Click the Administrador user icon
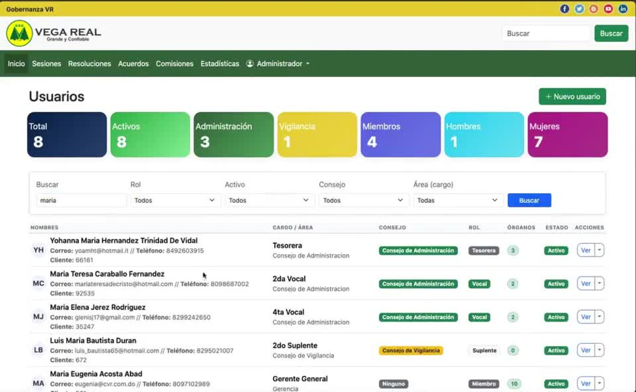Screen dimensions: 636x392 point(250,64)
